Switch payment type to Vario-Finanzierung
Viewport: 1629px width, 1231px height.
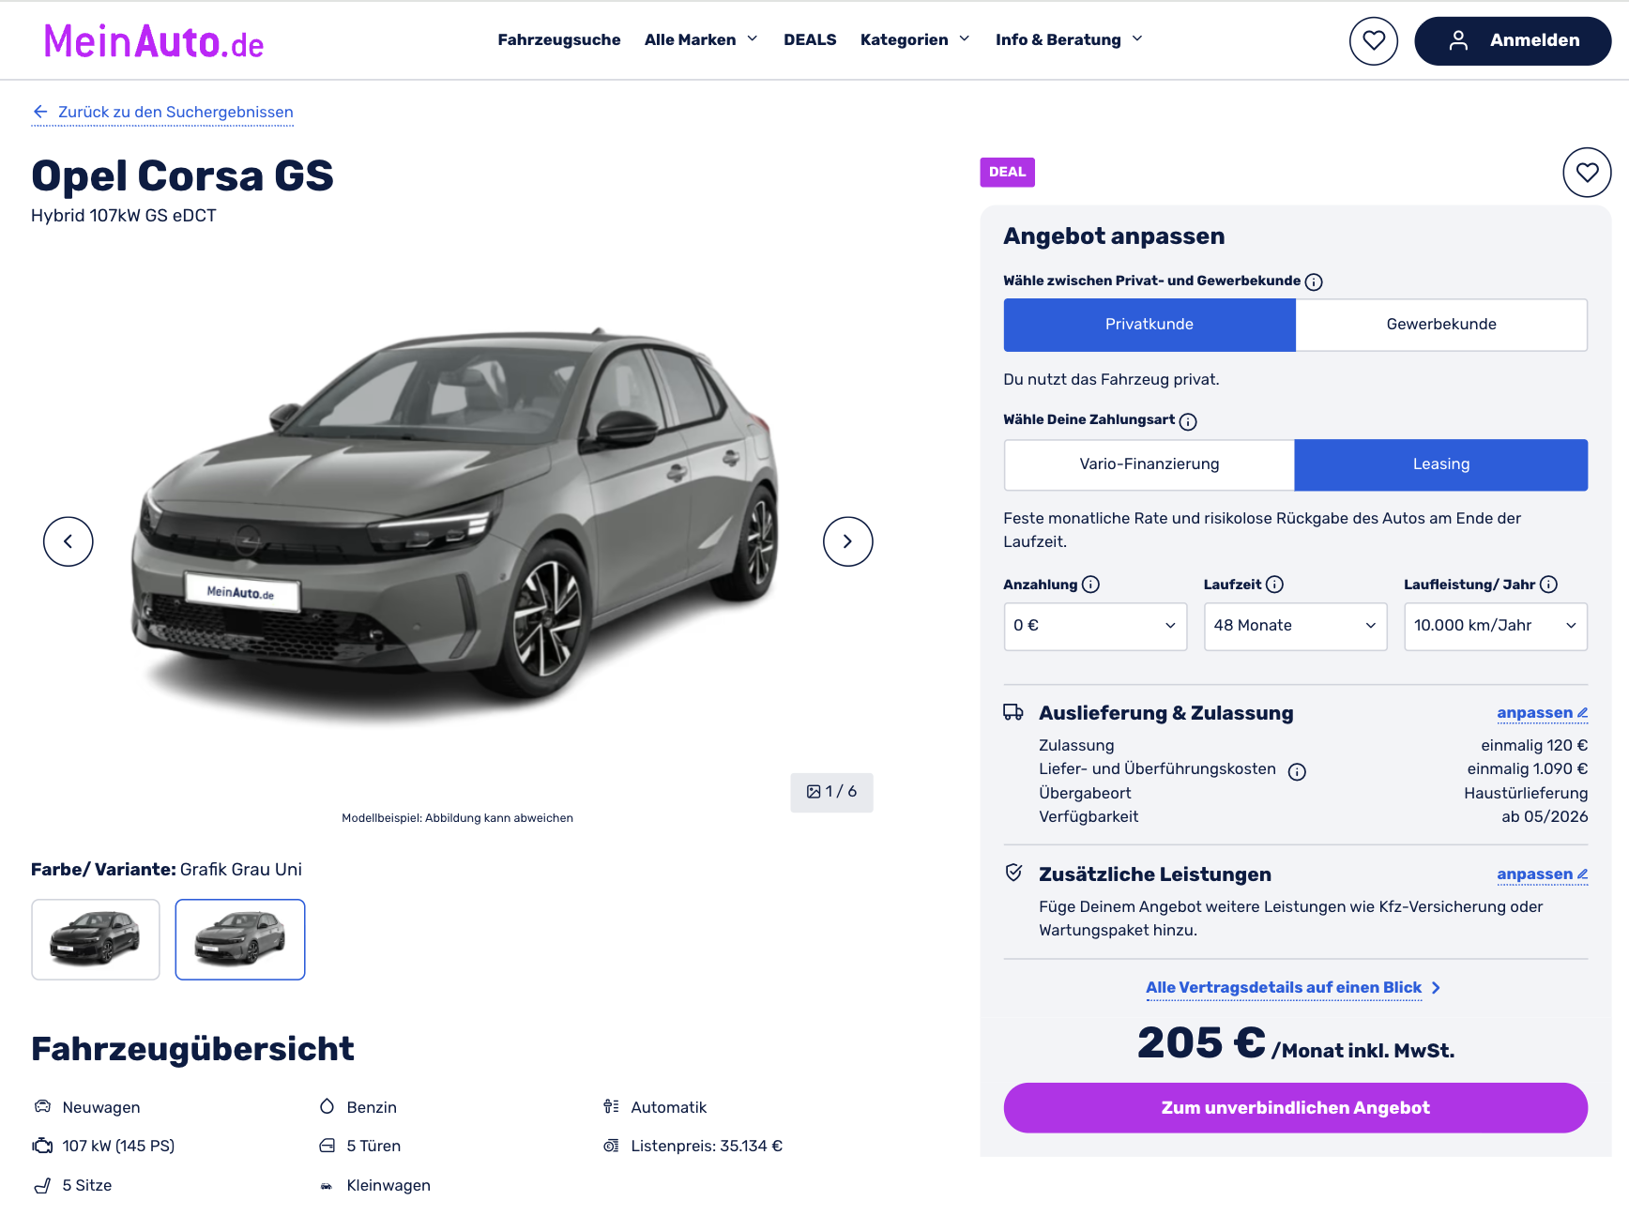[1149, 464]
